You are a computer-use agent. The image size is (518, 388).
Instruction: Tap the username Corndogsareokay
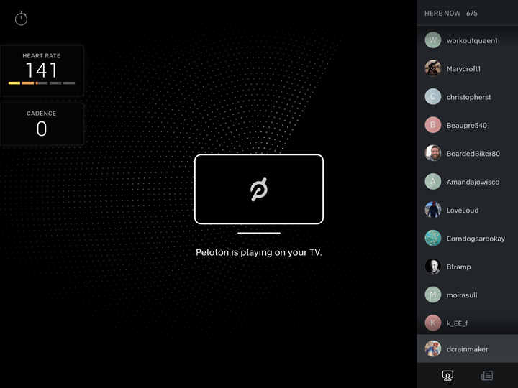tap(476, 239)
